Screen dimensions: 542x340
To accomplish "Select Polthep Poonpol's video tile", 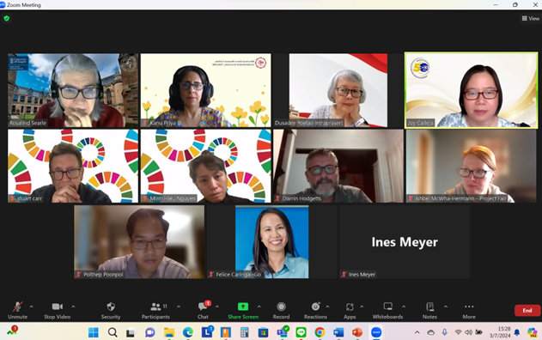I will click(x=139, y=242).
